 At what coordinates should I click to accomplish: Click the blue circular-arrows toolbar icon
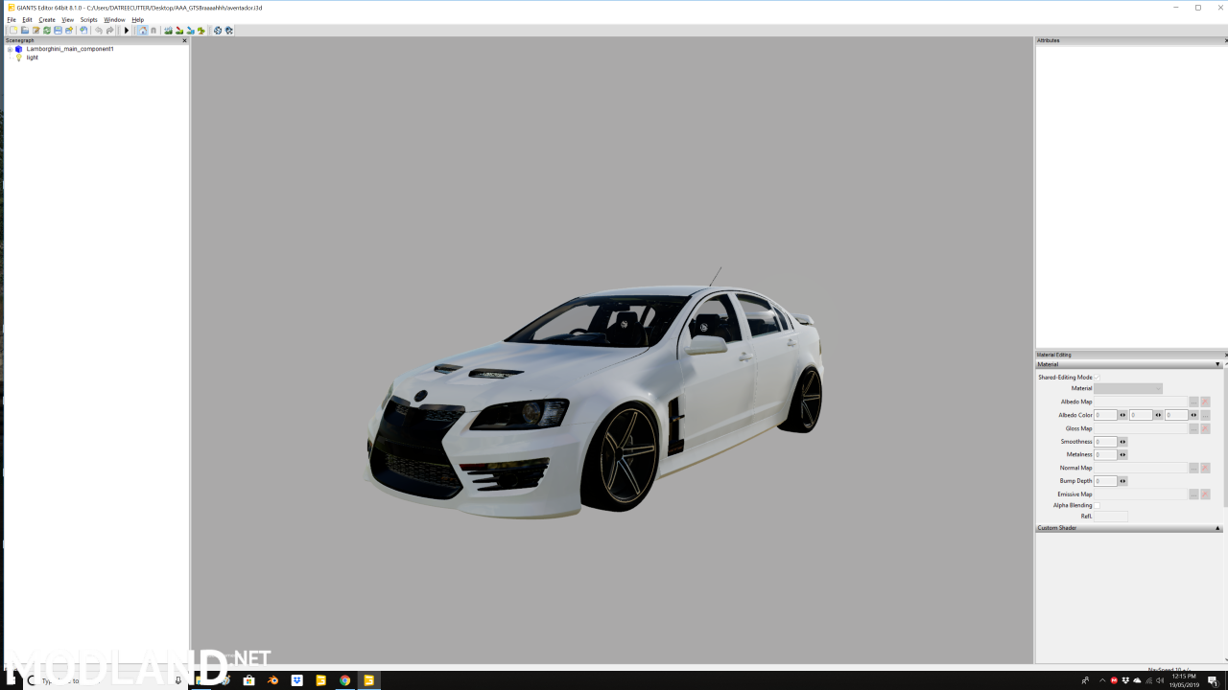pyautogui.click(x=218, y=31)
